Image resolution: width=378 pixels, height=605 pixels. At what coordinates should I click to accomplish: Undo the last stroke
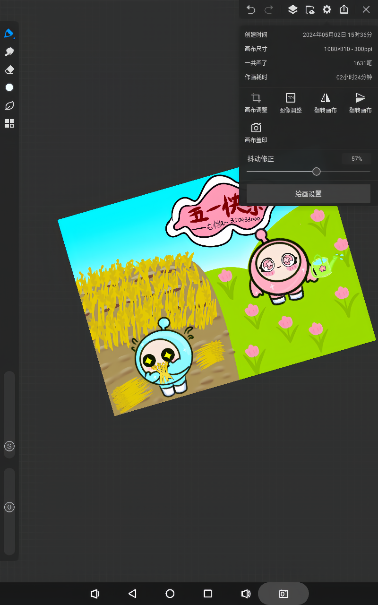251,9
